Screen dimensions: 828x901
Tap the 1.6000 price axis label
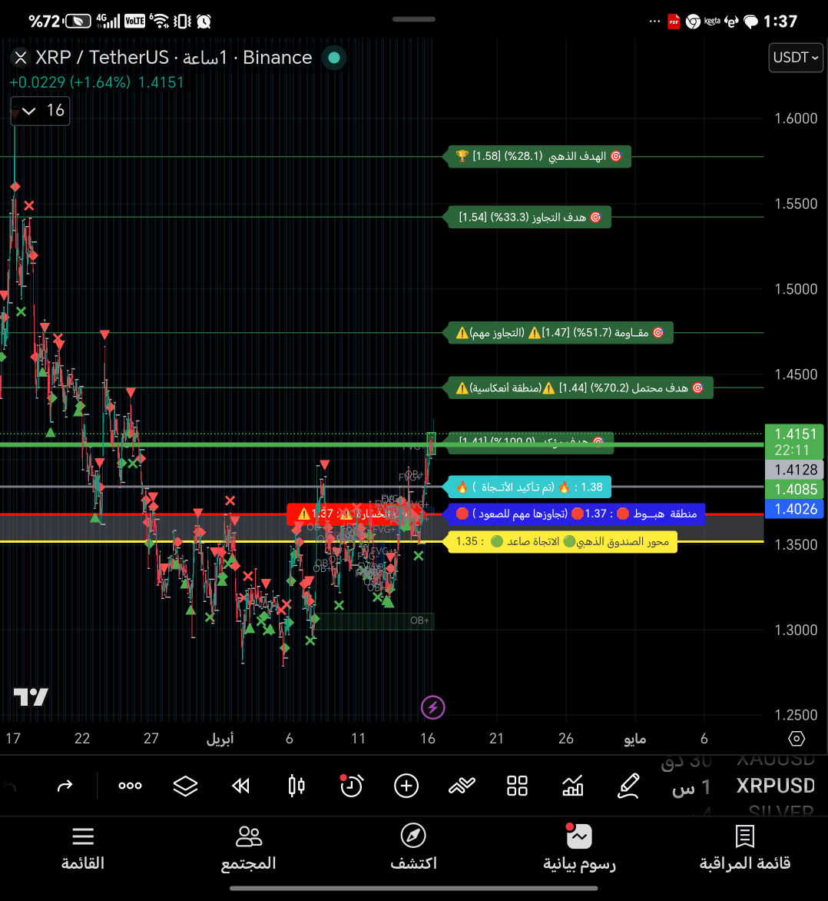(x=795, y=118)
